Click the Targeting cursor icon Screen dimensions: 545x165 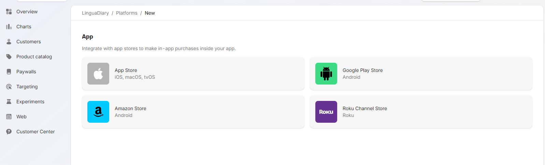(x=9, y=87)
